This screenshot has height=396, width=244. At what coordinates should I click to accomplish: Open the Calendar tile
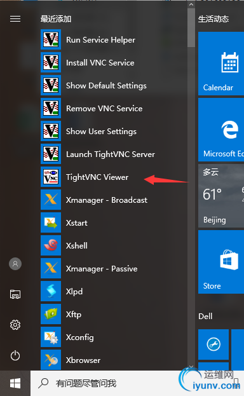[221, 64]
